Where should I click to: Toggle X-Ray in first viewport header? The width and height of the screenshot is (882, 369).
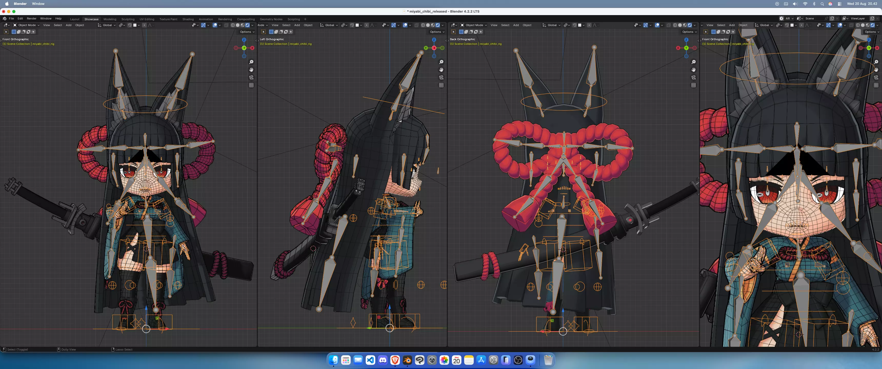tap(226, 25)
